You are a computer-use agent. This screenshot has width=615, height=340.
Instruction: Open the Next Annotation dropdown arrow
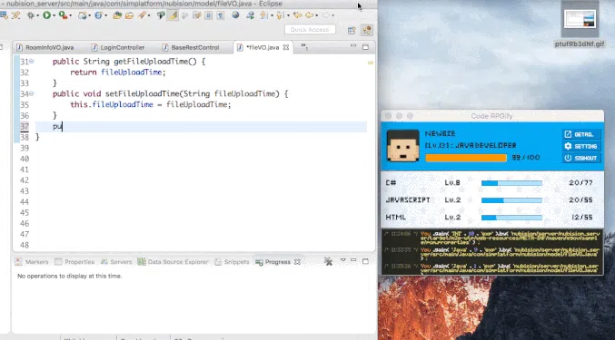click(x=272, y=15)
